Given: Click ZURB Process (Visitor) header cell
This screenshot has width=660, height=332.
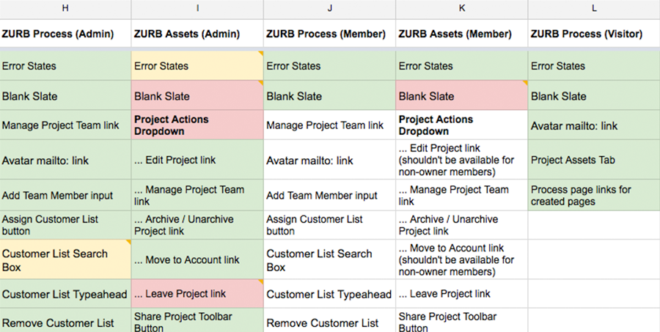Looking at the screenshot, I should (x=594, y=34).
